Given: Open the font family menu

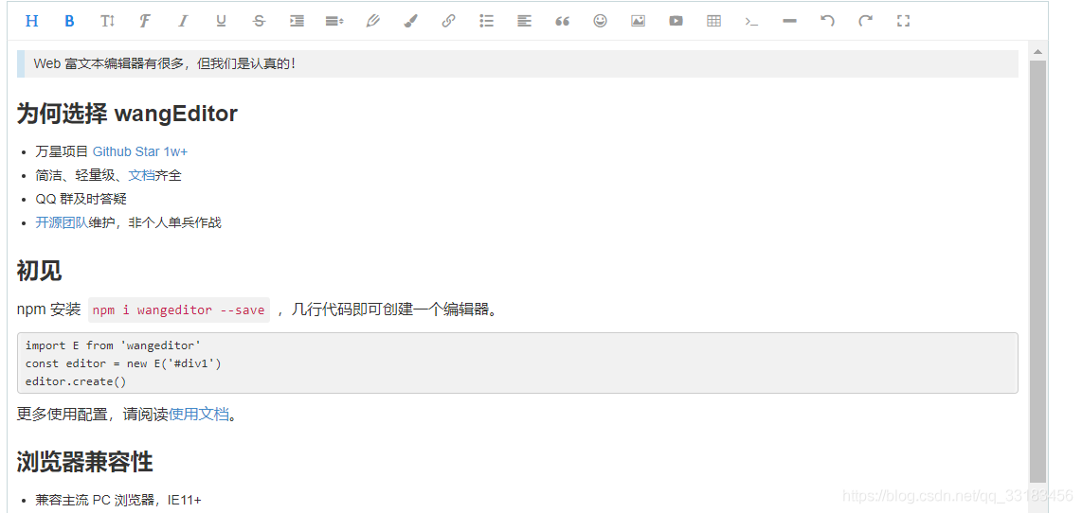Looking at the screenshot, I should tap(144, 21).
